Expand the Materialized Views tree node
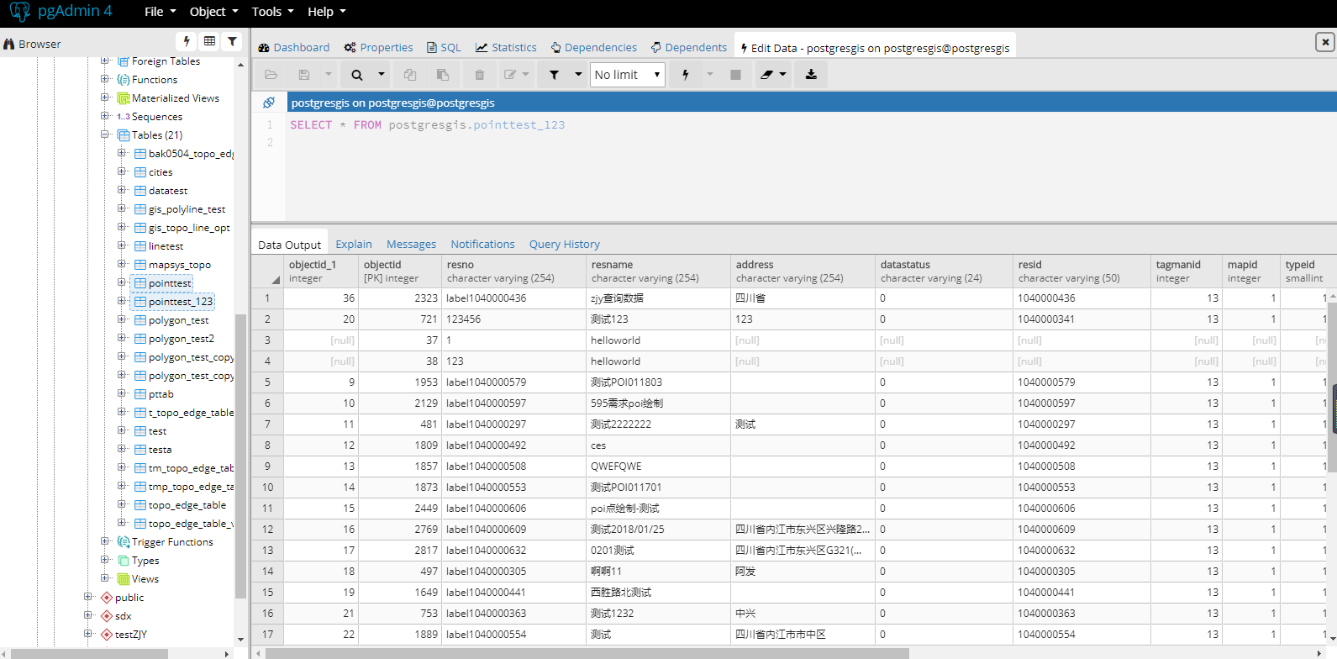The image size is (1337, 659). [105, 98]
